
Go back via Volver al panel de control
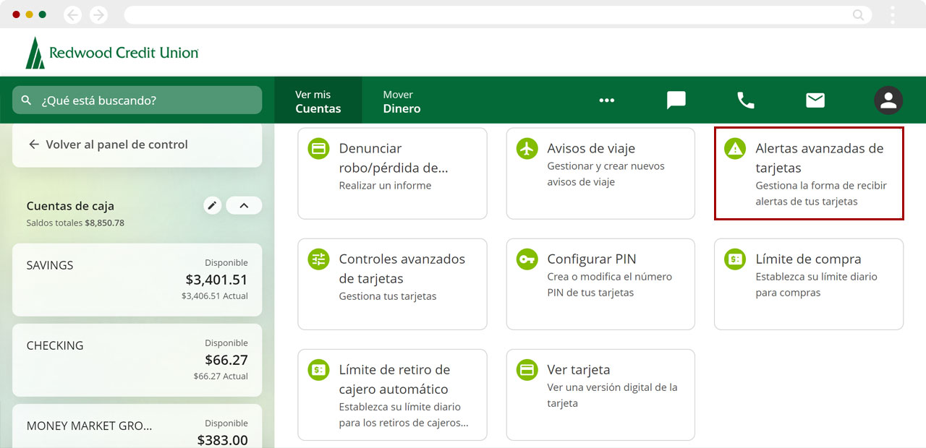(x=109, y=145)
